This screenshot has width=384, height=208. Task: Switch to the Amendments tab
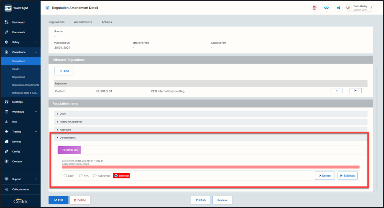[x=83, y=22]
